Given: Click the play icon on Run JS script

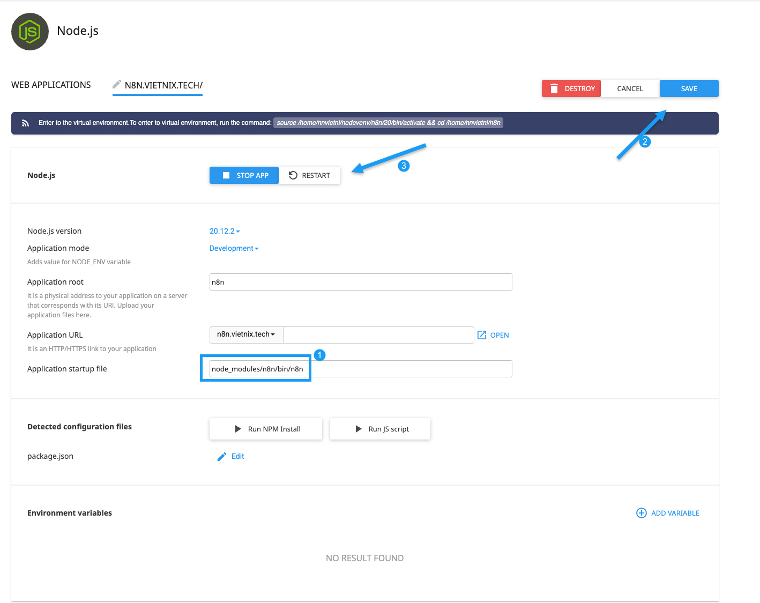Looking at the screenshot, I should 359,429.
